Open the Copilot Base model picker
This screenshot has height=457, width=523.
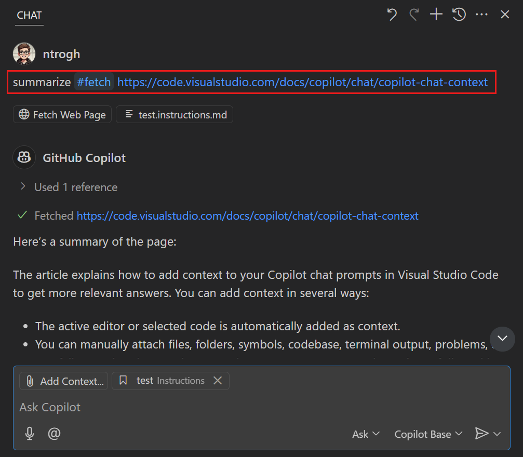428,434
